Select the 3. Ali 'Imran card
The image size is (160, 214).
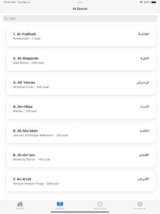[81, 84]
